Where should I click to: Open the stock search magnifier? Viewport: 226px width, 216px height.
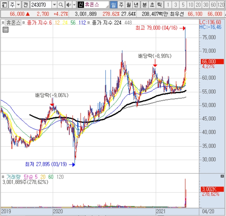(x=61, y=5)
